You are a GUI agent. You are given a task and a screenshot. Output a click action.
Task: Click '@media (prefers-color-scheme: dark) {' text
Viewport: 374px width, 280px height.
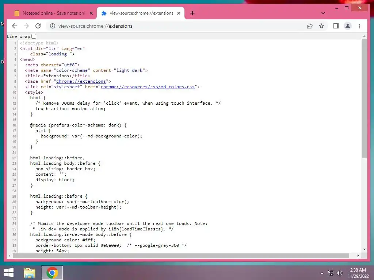78,125
